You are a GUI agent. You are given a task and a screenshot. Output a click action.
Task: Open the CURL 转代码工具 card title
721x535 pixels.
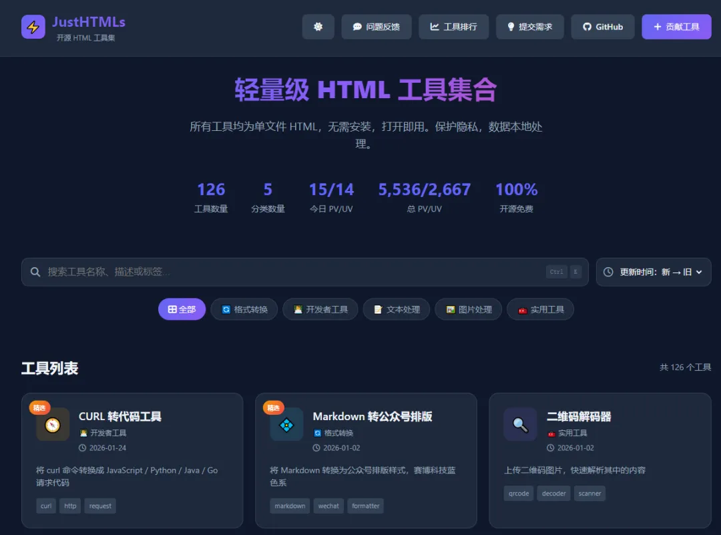tap(120, 416)
